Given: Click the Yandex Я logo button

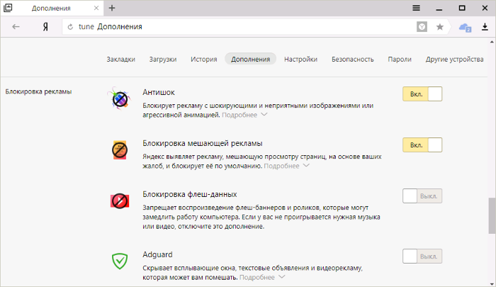Looking at the screenshot, I should pos(45,27).
